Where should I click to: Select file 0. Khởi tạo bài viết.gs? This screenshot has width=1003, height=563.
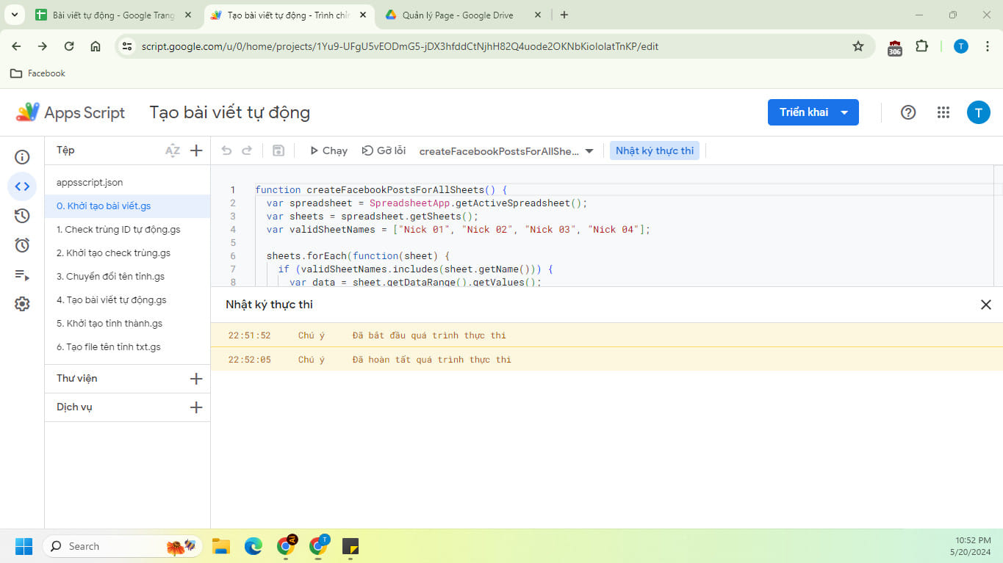[127, 206]
